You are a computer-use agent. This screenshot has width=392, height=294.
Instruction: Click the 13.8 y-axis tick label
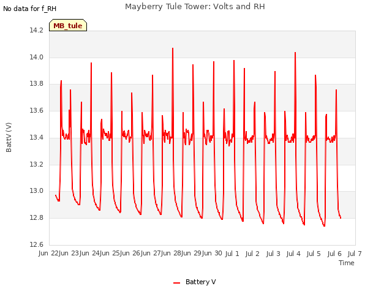(x=37, y=84)
